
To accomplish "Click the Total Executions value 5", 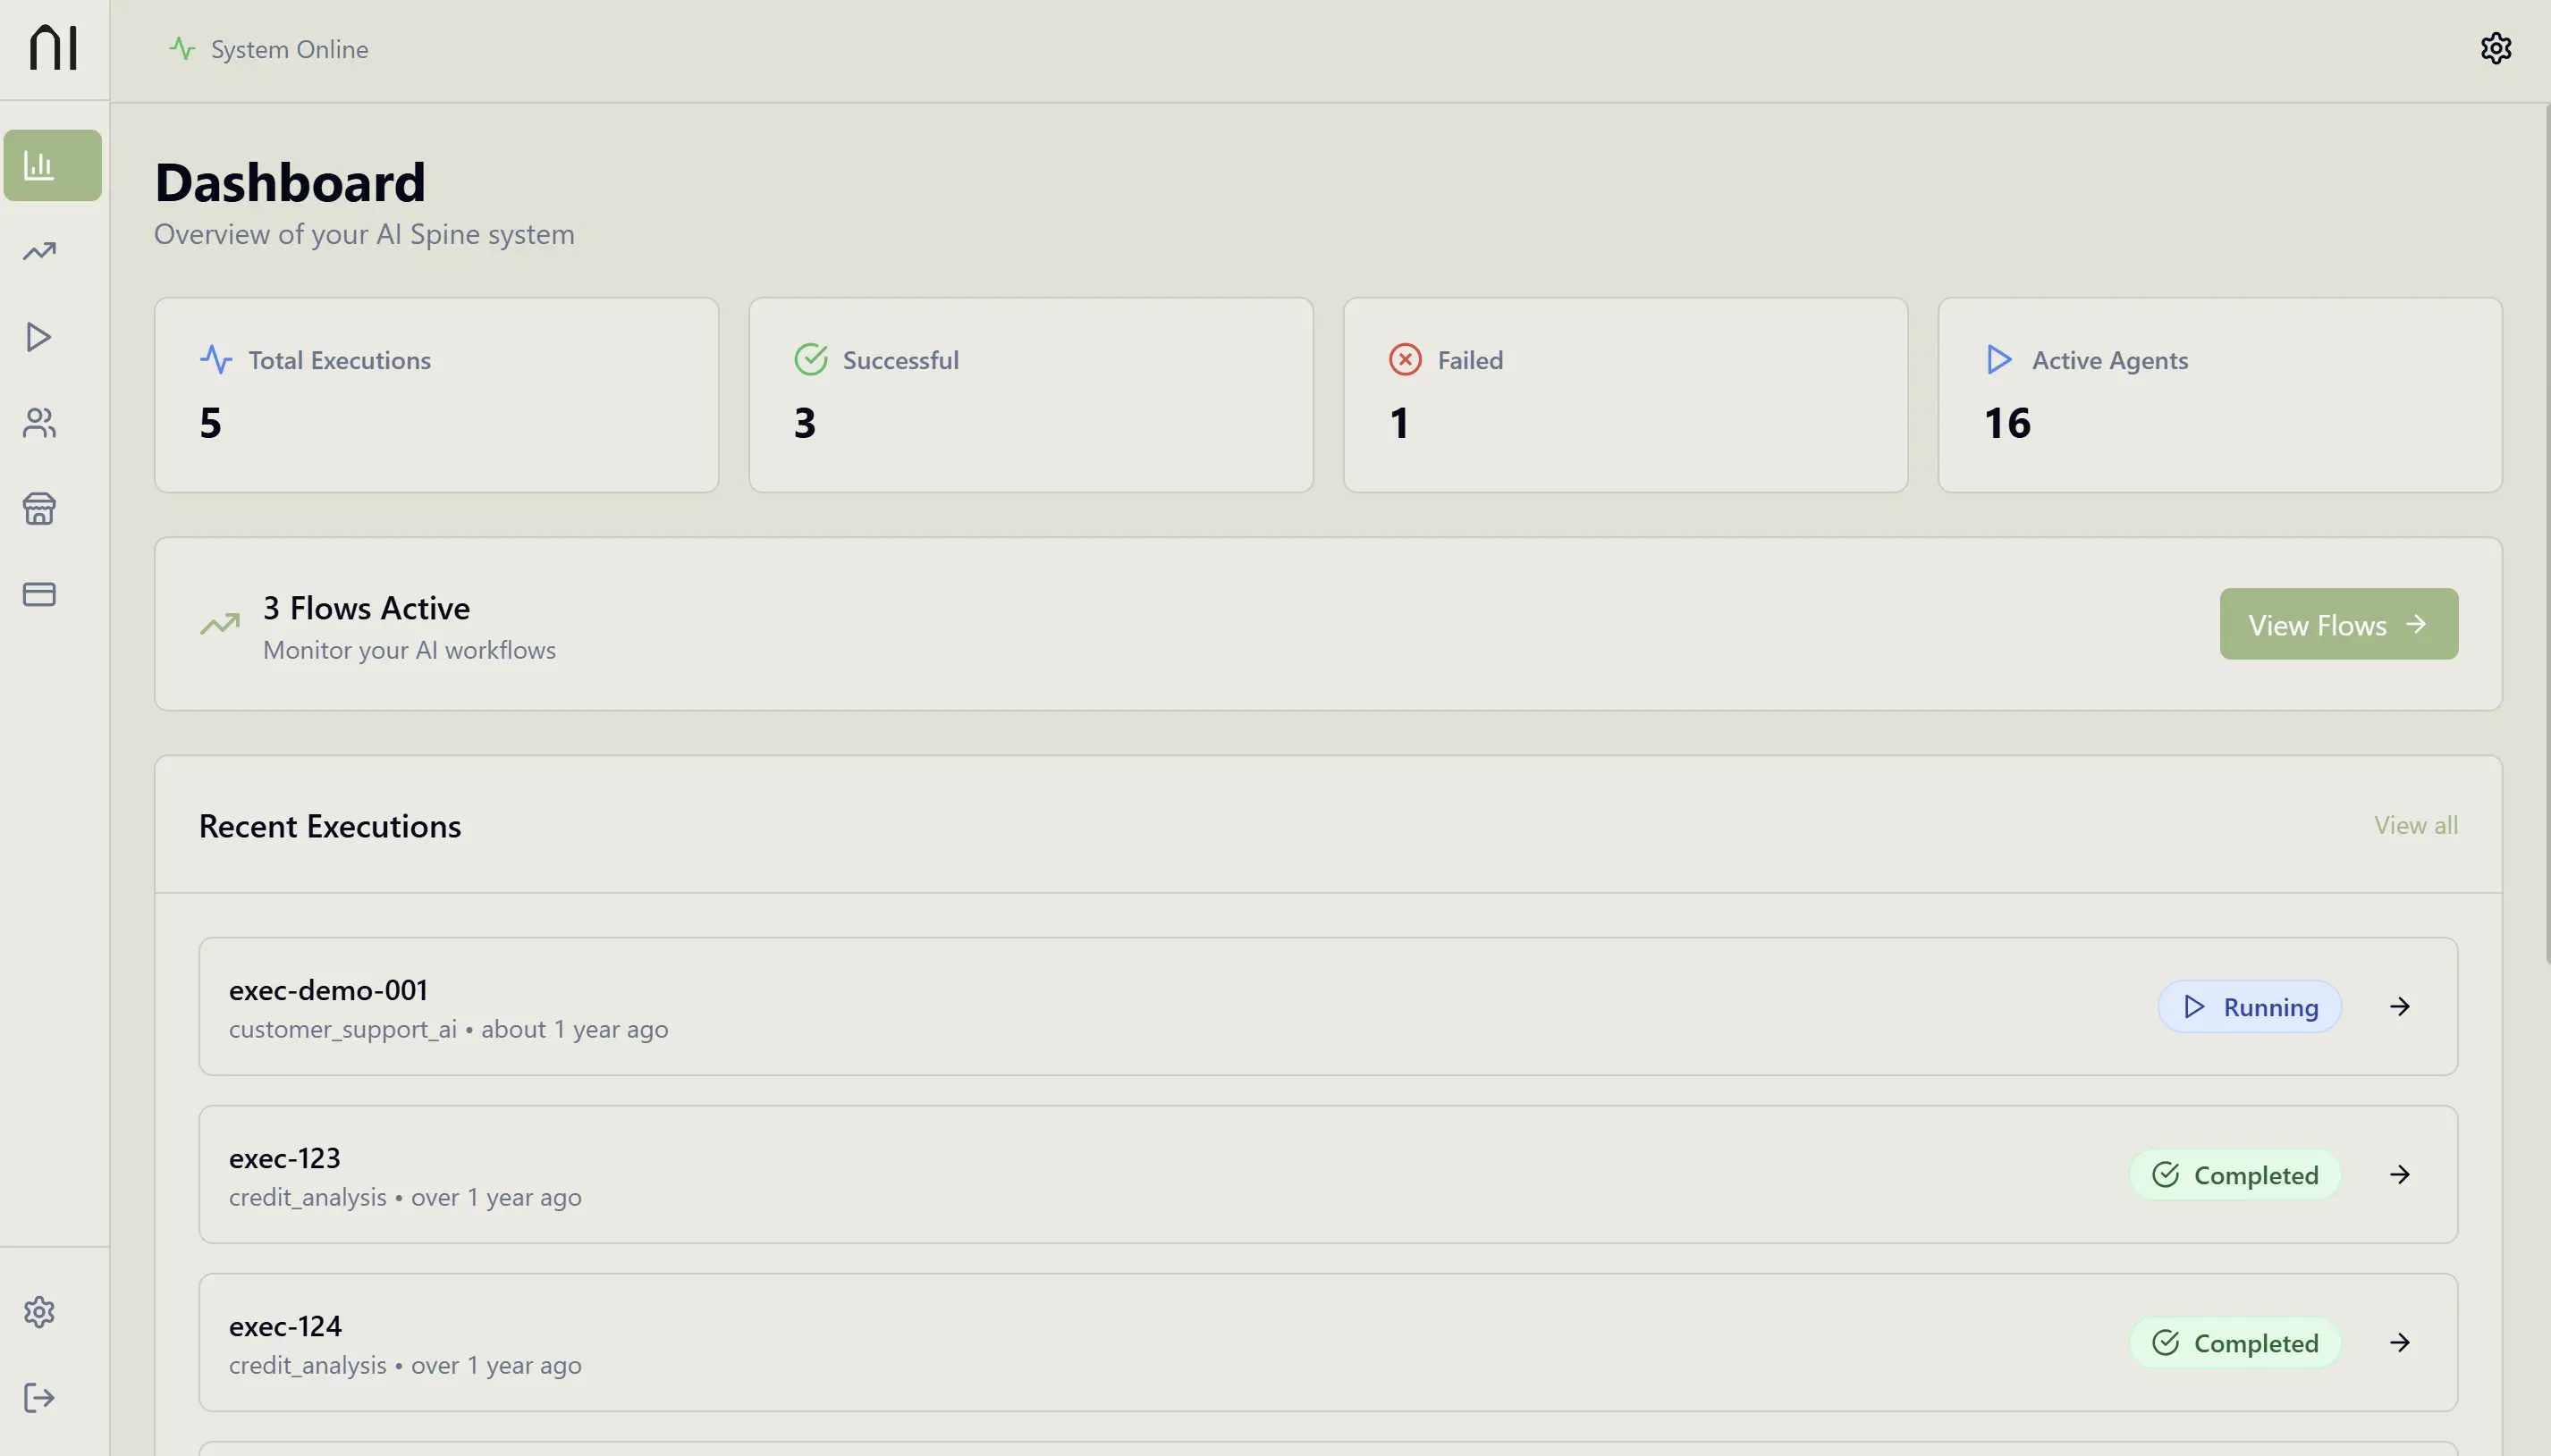I will (x=210, y=423).
